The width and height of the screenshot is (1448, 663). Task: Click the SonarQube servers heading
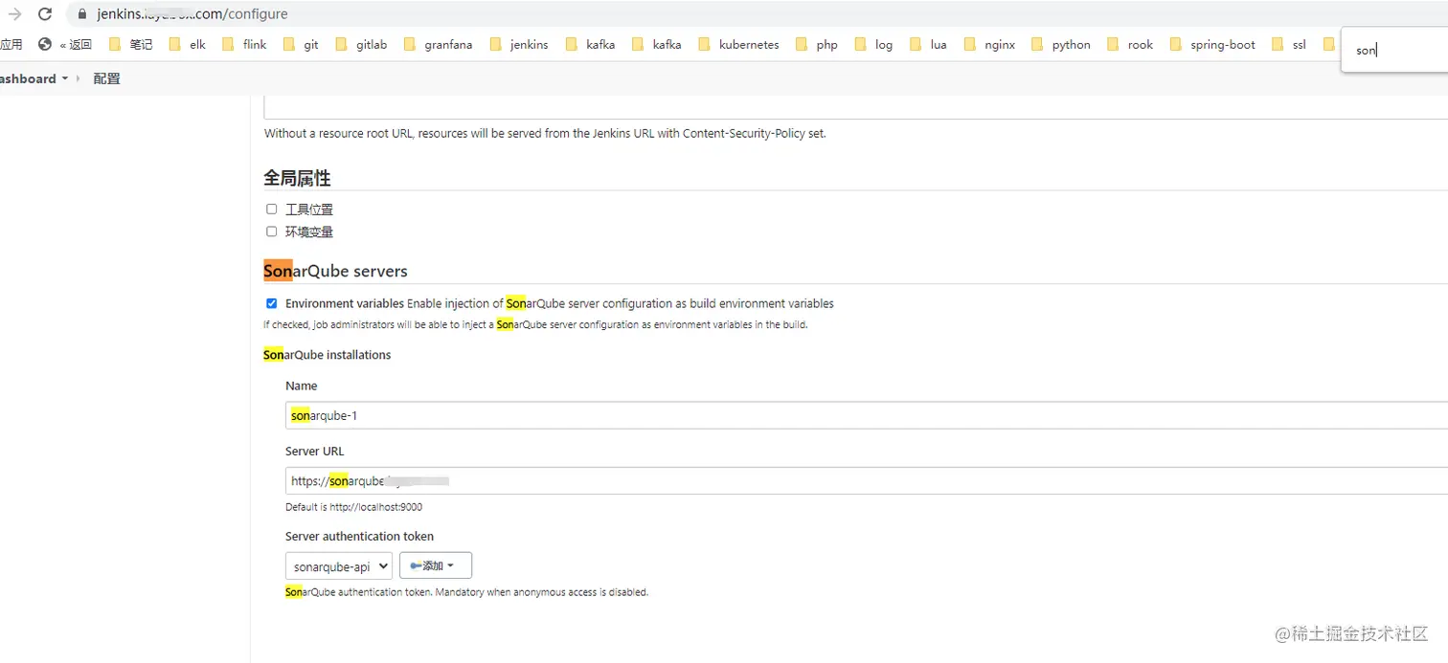335,271
